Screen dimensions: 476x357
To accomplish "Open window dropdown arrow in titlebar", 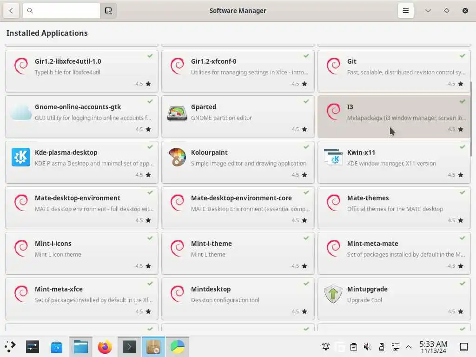I will tap(428, 11).
